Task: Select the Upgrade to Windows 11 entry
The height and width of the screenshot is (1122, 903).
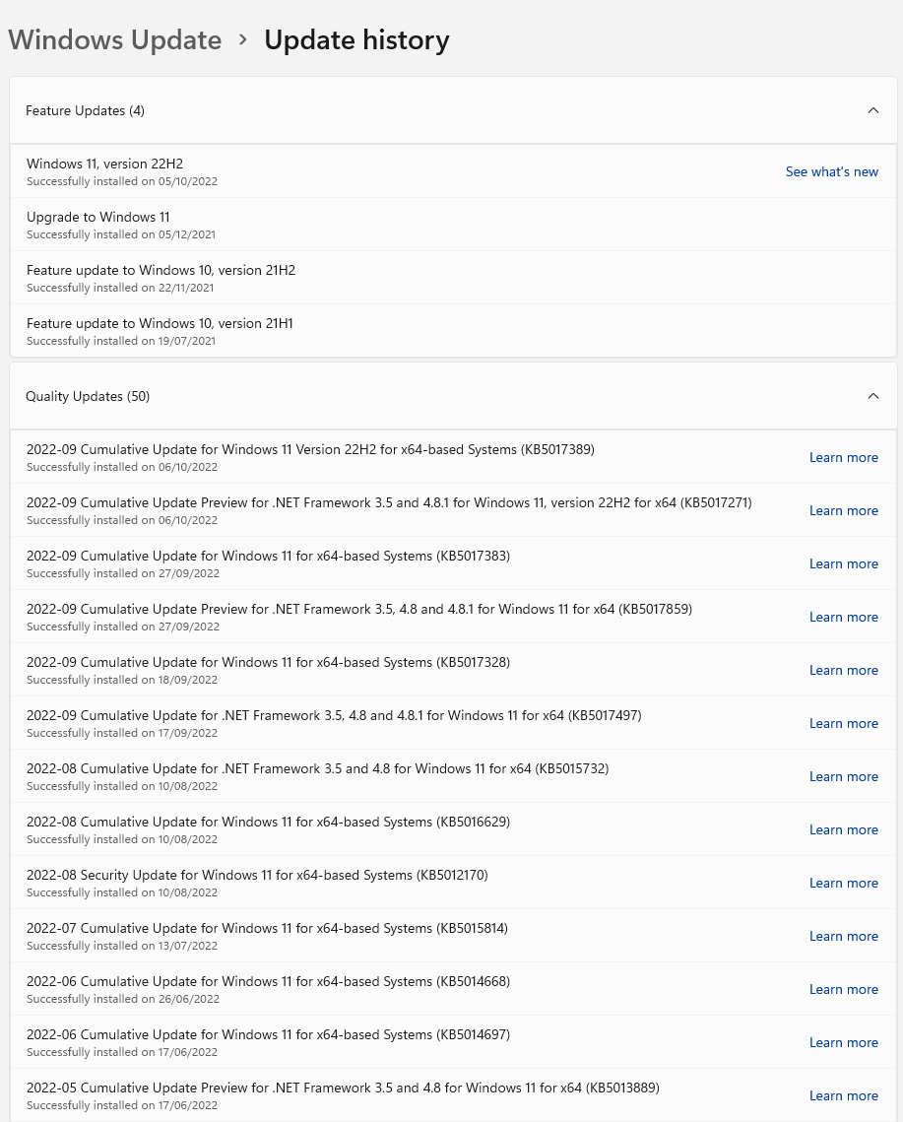Action: [394, 224]
